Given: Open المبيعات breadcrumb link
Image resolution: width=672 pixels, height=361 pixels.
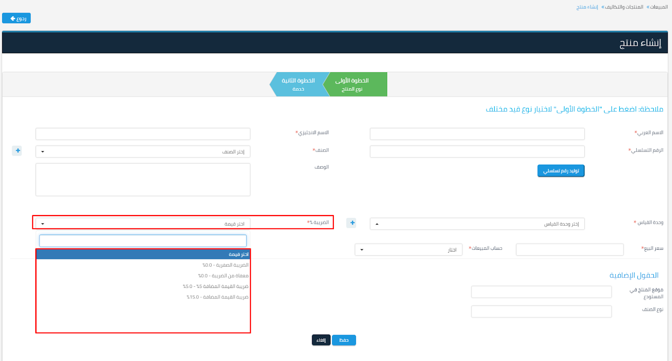Looking at the screenshot, I should tap(659, 7).
